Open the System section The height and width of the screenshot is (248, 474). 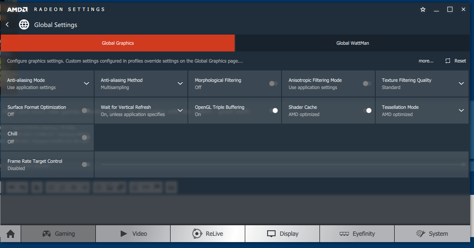[432, 234]
